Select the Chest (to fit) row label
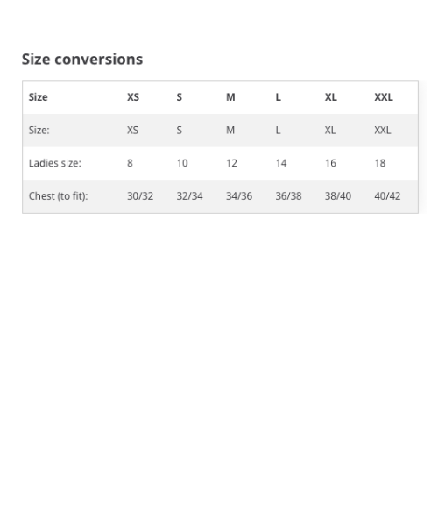 [x=59, y=196]
